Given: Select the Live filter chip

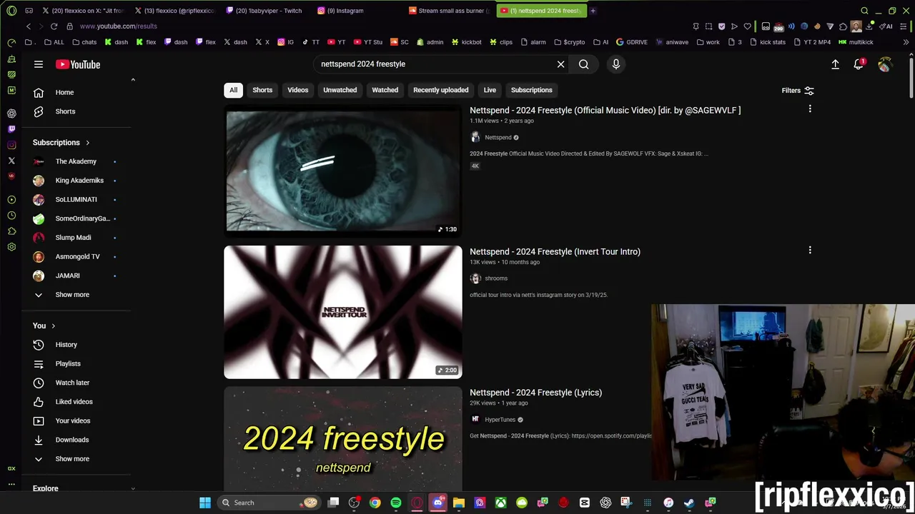Looking at the screenshot, I should 490,90.
